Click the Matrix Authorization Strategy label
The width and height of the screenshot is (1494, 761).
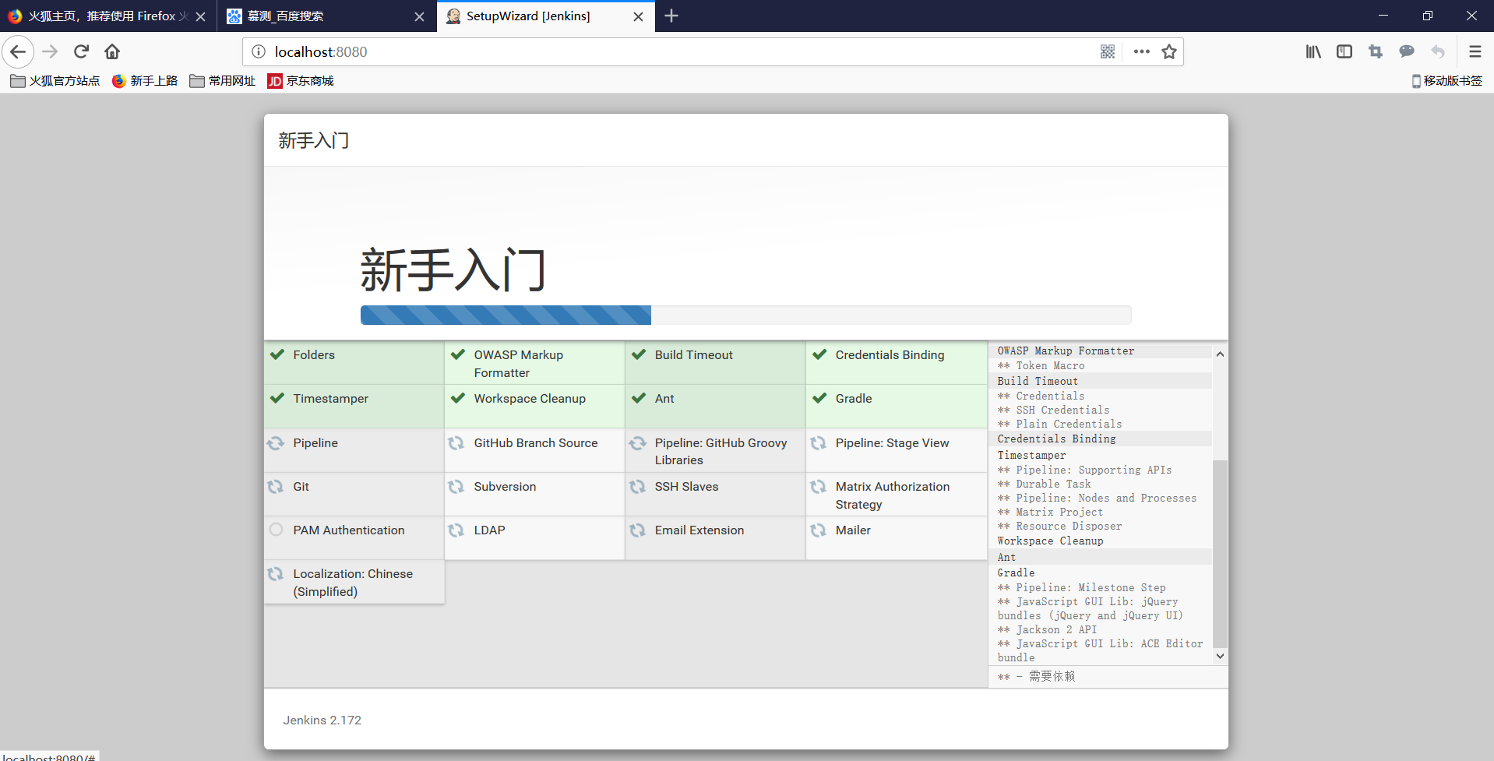click(x=893, y=495)
